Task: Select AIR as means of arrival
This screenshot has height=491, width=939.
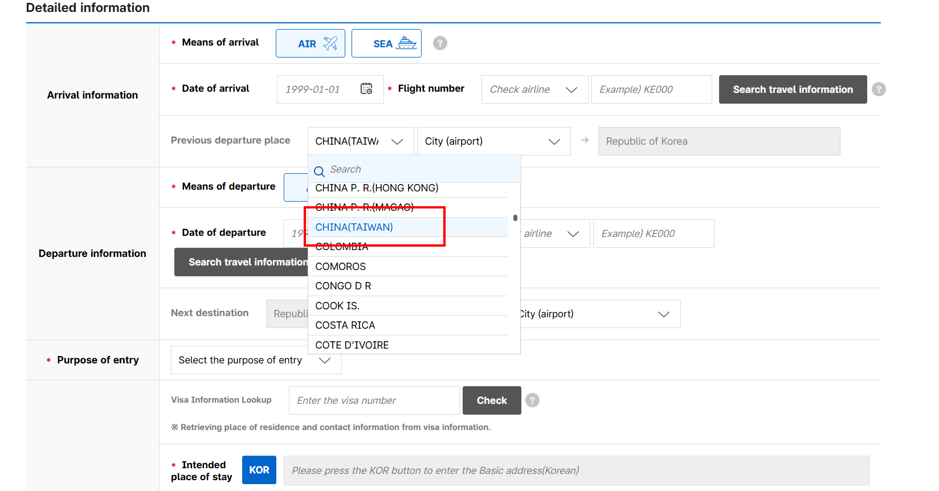Action: pos(311,43)
